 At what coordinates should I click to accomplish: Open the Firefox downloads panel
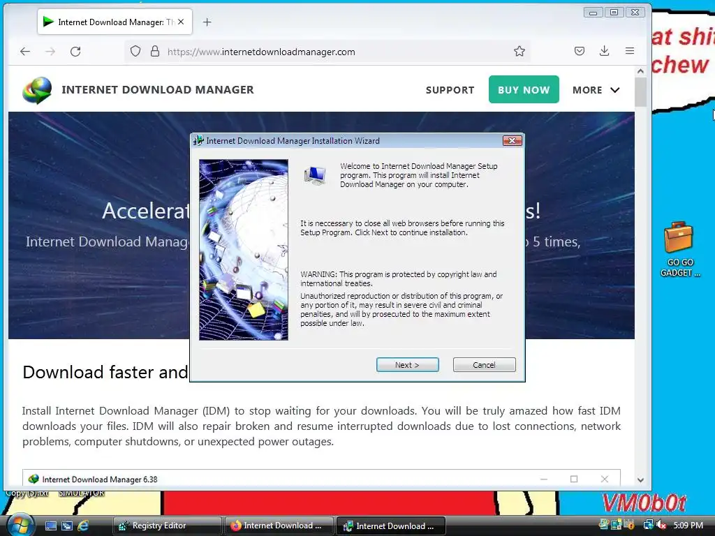coord(604,51)
